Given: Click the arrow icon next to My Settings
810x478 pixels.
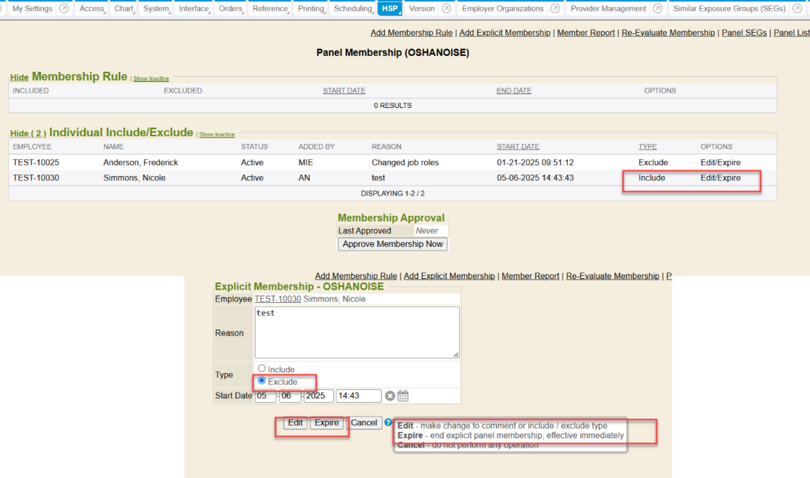Looking at the screenshot, I should [64, 9].
